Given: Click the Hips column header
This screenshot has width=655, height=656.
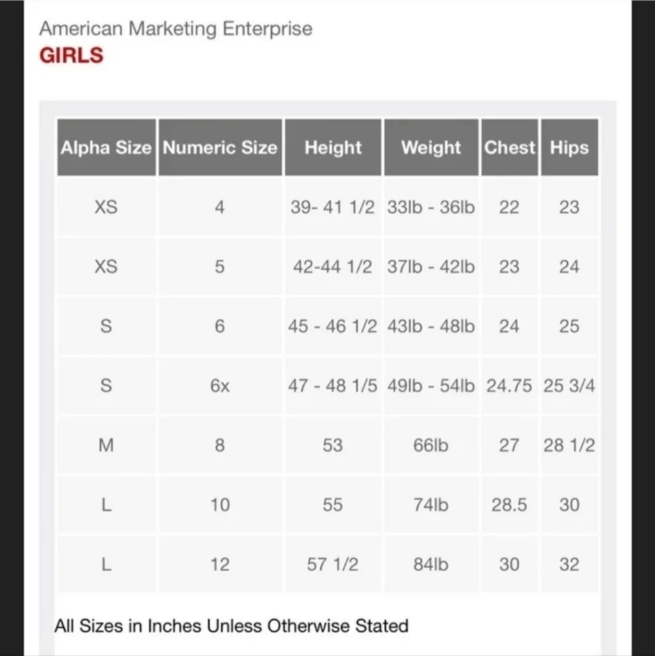Looking at the screenshot, I should pos(569,147).
